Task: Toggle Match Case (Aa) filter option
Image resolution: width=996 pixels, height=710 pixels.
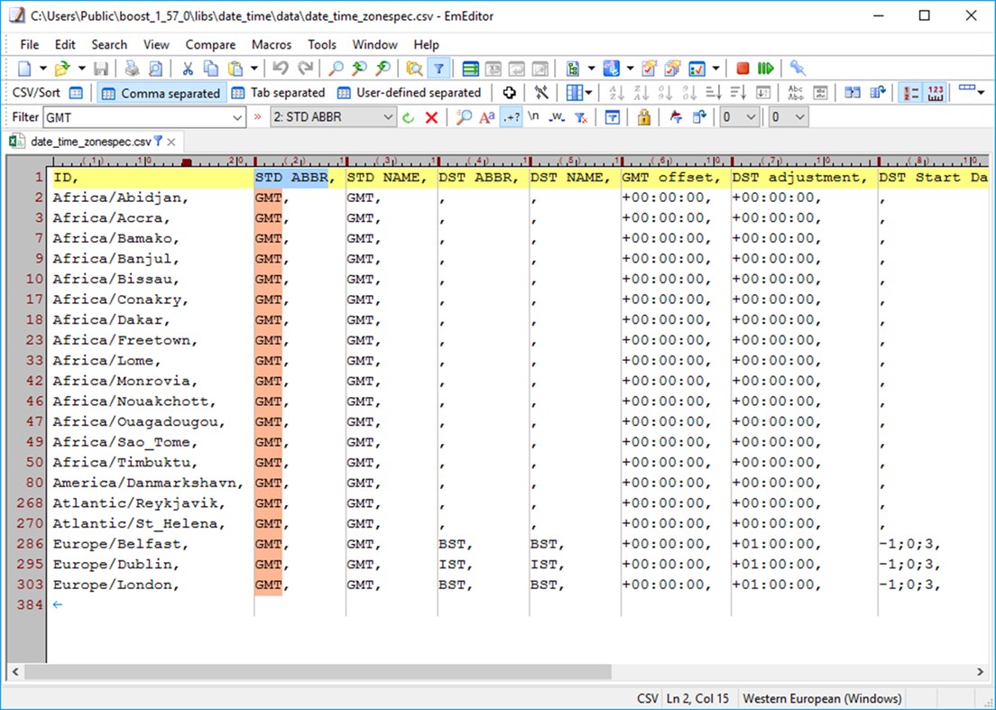Action: (486, 117)
